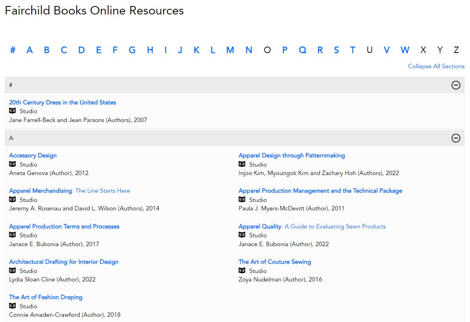The image size is (470, 322).
Task: Click book icon under Art of Couture Sewing
Action: click(x=242, y=271)
